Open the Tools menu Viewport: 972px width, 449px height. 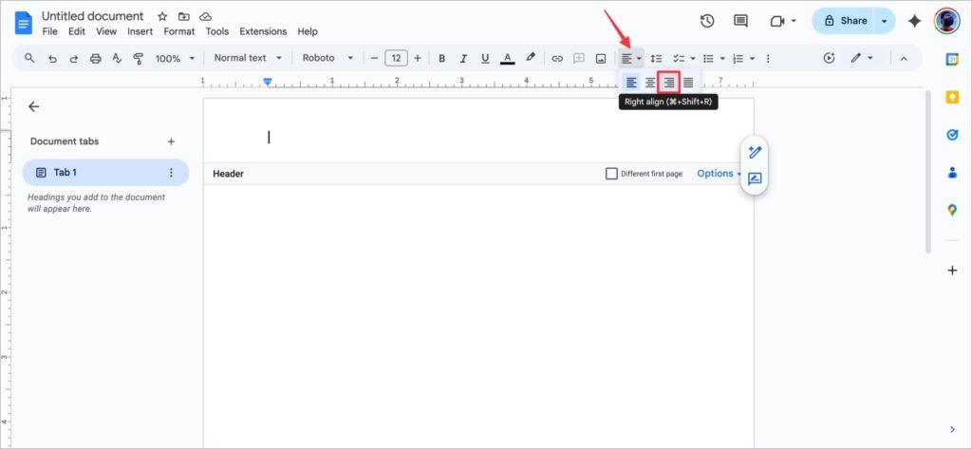(x=217, y=31)
